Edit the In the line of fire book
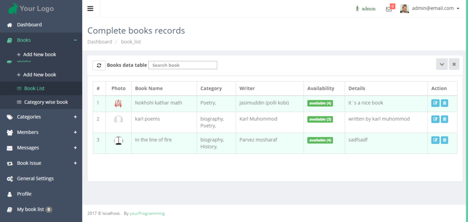468x222 pixels. [435, 140]
